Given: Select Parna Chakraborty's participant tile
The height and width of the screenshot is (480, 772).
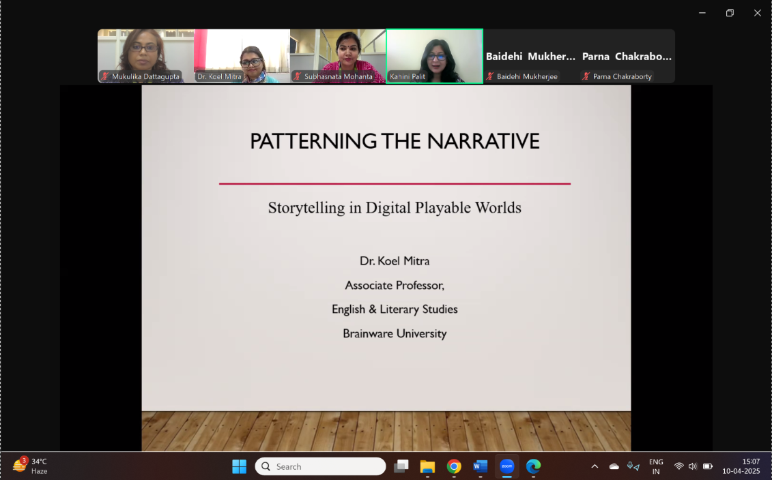Looking at the screenshot, I should click(x=627, y=56).
